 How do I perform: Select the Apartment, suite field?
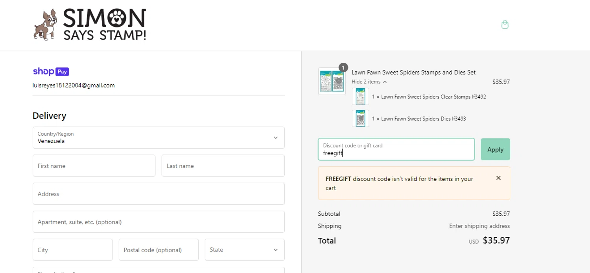pos(159,222)
